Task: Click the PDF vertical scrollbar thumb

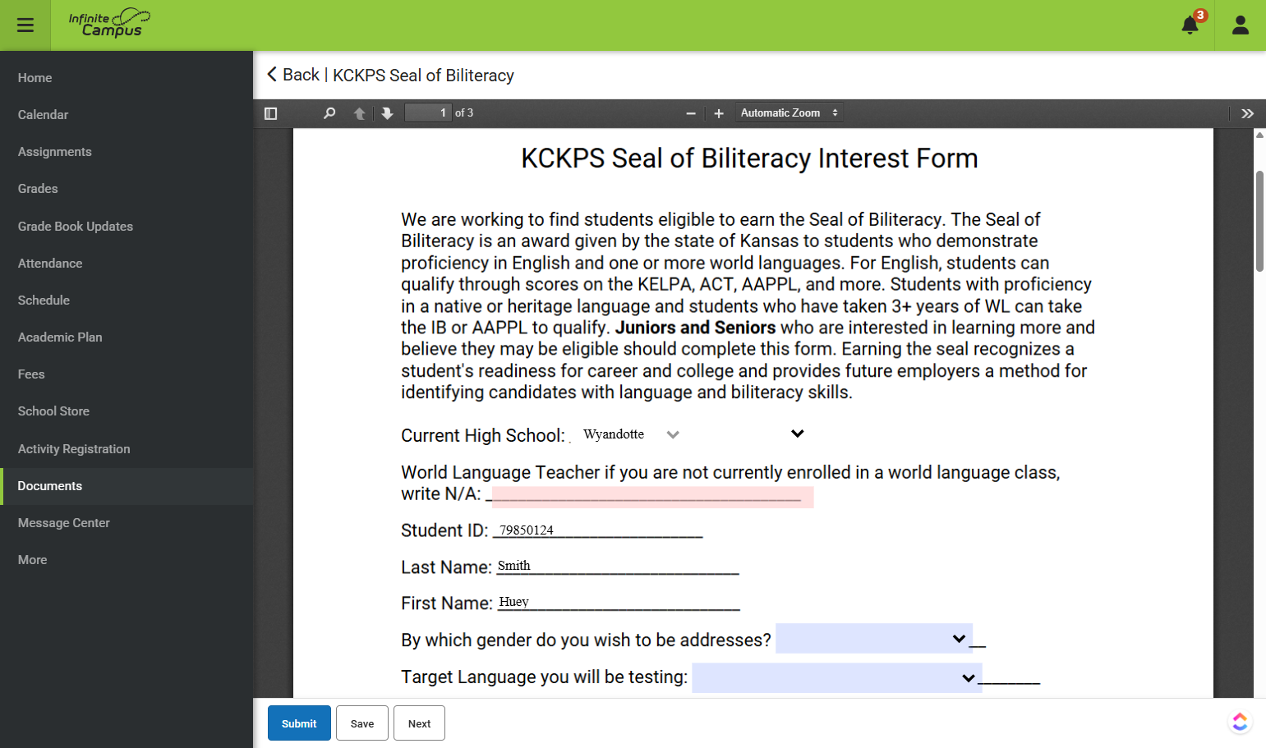Action: (x=1259, y=221)
